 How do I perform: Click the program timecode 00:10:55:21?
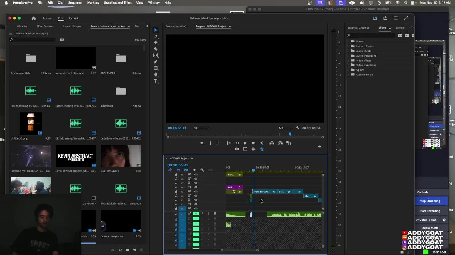[x=177, y=128]
